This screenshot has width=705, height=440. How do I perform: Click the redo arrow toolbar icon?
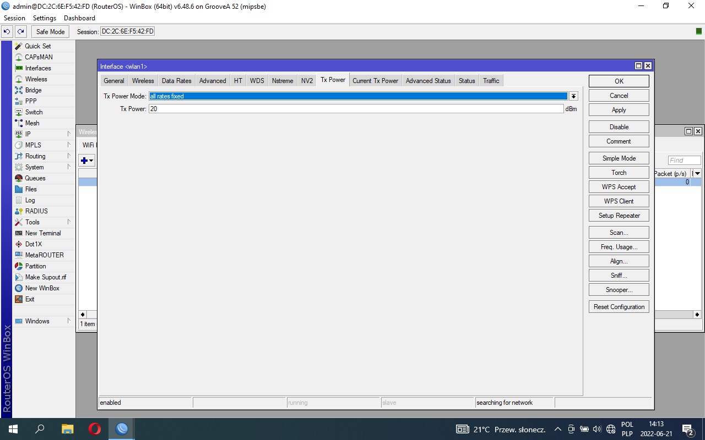(20, 32)
